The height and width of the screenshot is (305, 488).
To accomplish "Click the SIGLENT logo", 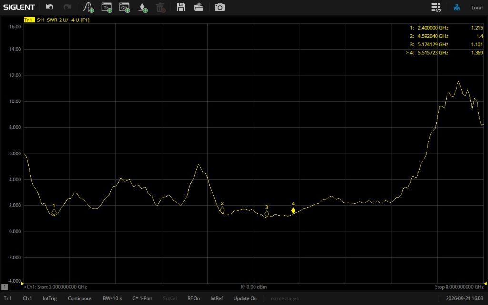I will point(19,7).
